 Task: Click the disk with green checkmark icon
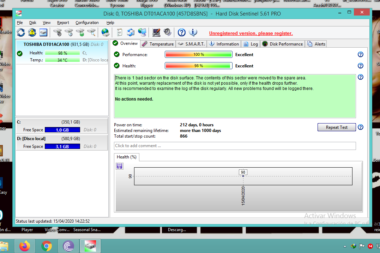coord(80,32)
